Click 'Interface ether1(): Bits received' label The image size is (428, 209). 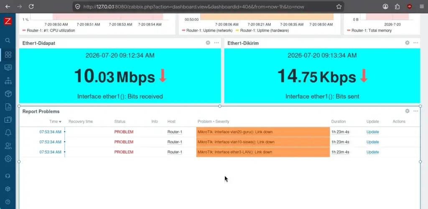(120, 96)
